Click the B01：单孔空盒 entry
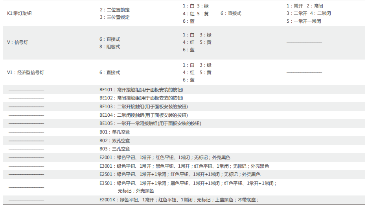This screenshot has width=368, height=208. [x=114, y=132]
